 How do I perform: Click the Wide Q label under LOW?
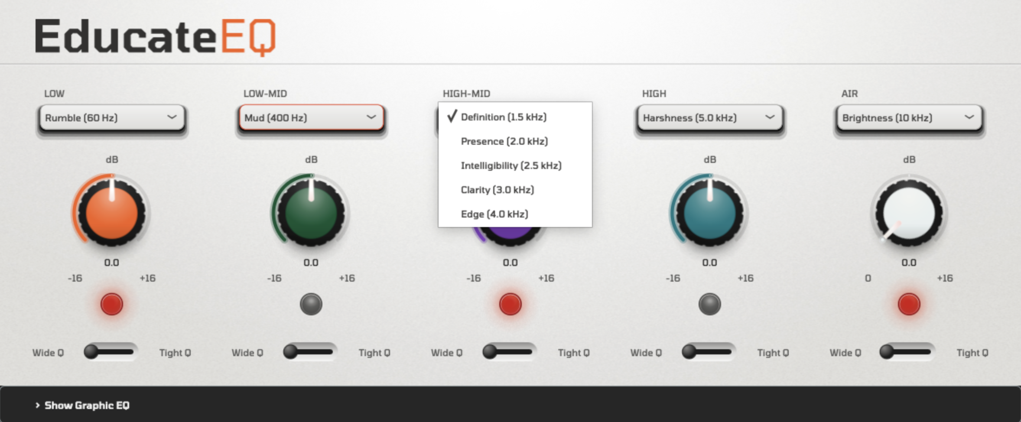coord(48,353)
